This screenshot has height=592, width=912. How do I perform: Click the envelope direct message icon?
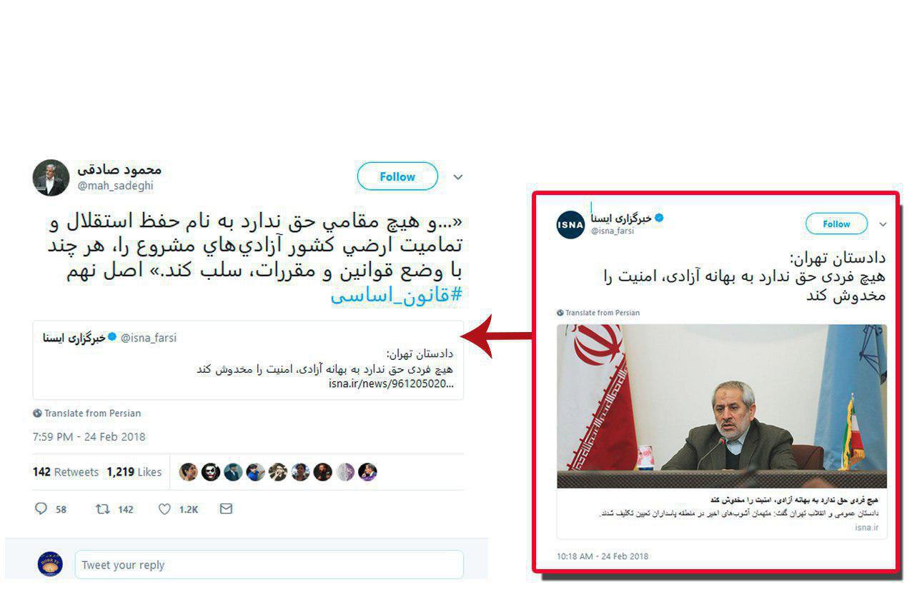[x=226, y=509]
